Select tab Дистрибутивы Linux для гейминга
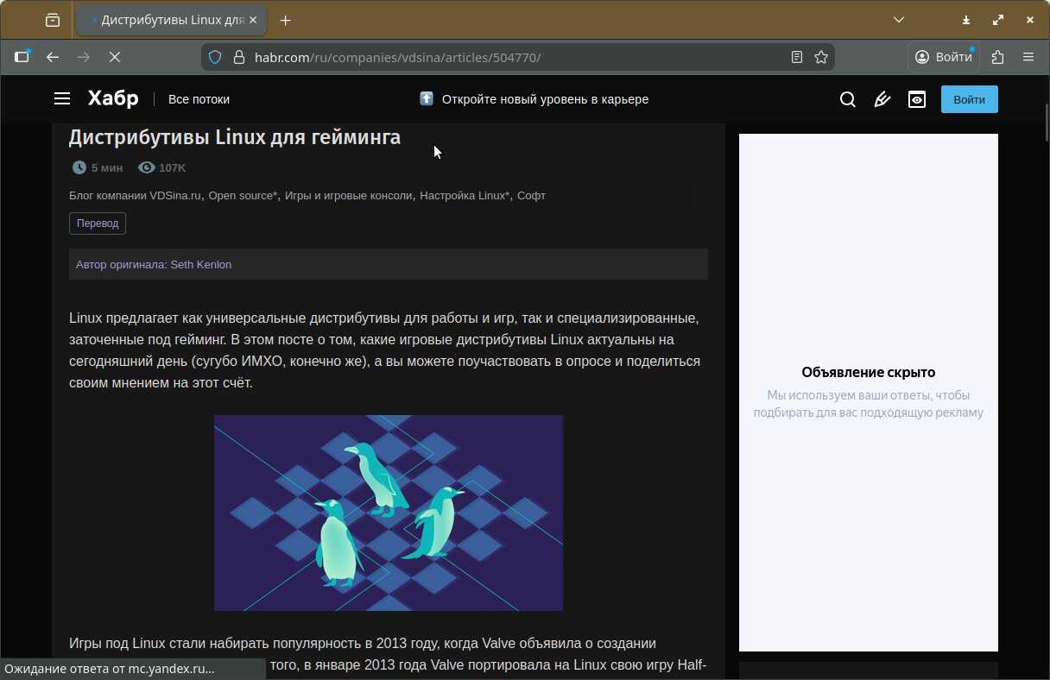1050x680 pixels. (171, 20)
